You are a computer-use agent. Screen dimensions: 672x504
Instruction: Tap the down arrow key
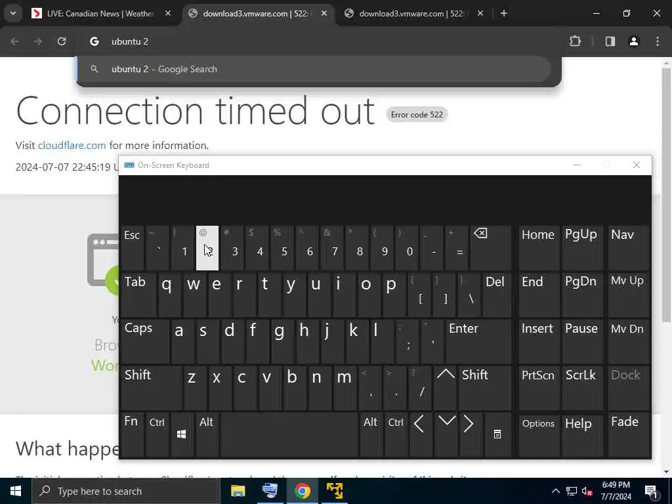click(x=446, y=434)
